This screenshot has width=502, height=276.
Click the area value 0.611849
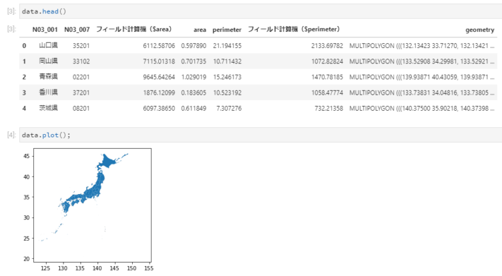194,109
